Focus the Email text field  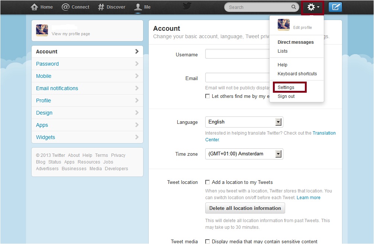[x=238, y=78]
